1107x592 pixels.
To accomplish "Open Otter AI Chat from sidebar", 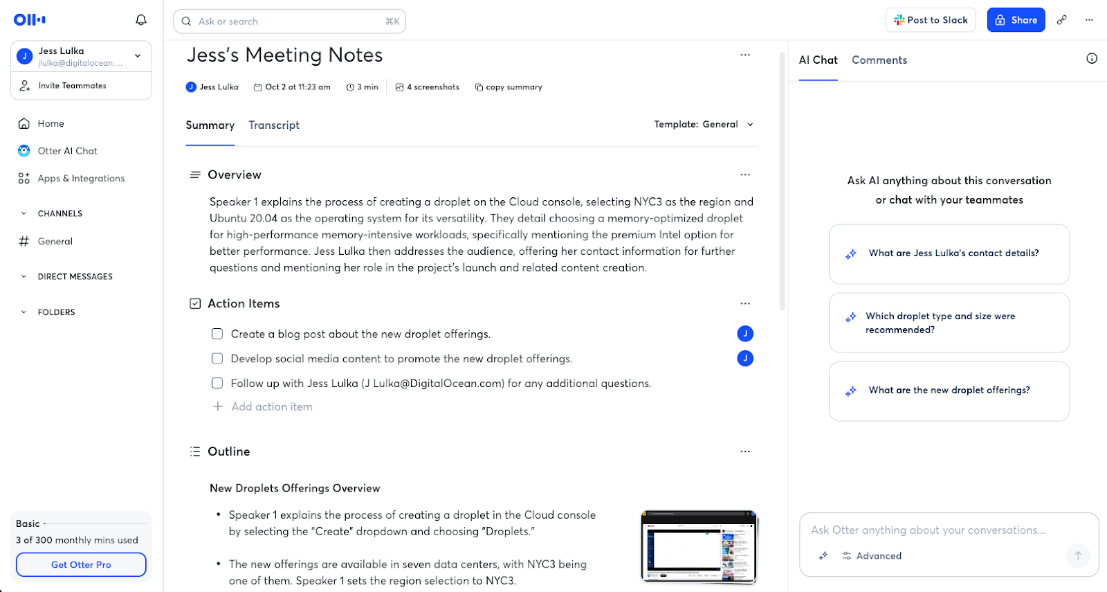I will pyautogui.click(x=67, y=151).
